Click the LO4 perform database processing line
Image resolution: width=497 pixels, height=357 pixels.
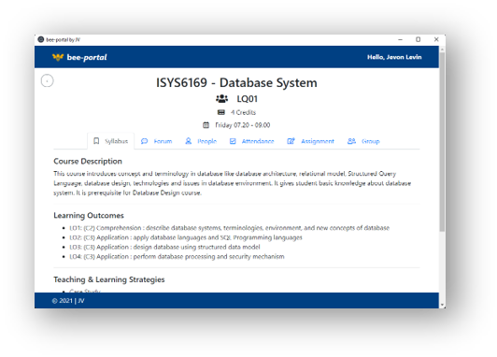(x=177, y=256)
